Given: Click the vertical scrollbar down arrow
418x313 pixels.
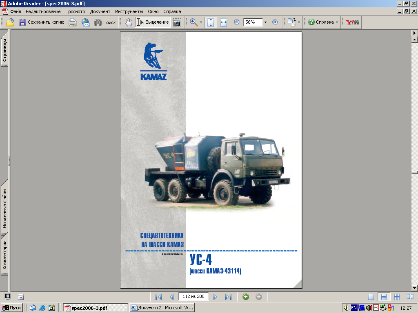Looking at the screenshot, I should pos(415,288).
